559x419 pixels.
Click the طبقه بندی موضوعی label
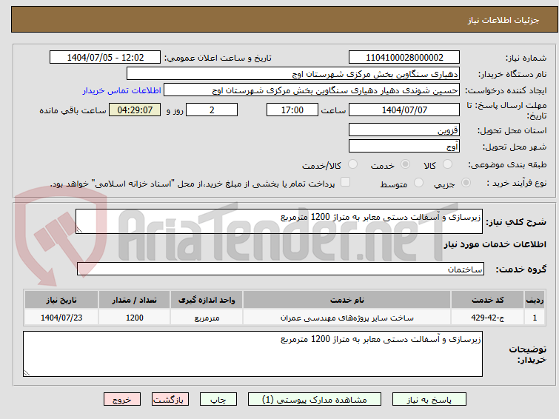[x=507, y=164]
